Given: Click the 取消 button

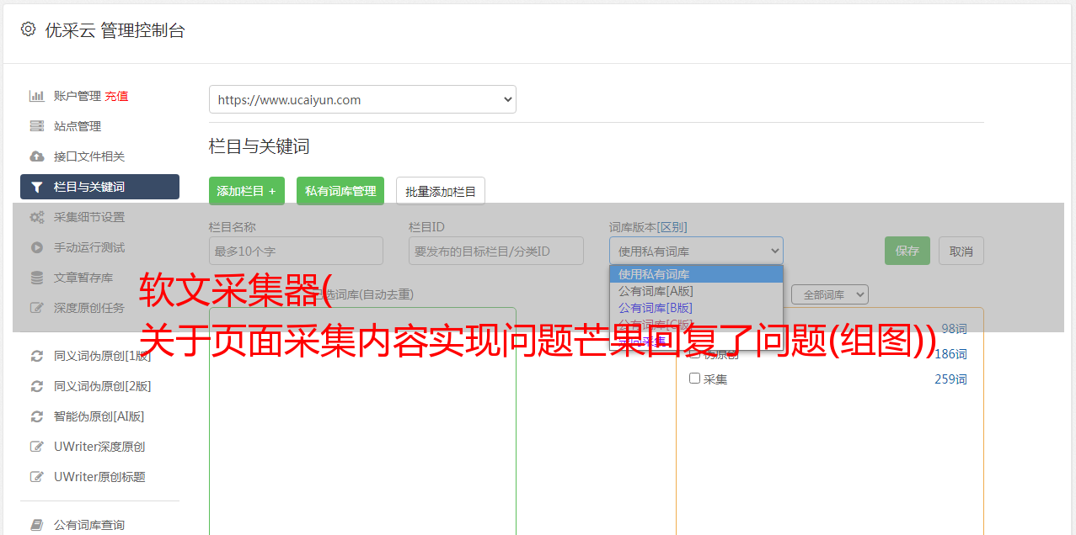Looking at the screenshot, I should coord(961,251).
